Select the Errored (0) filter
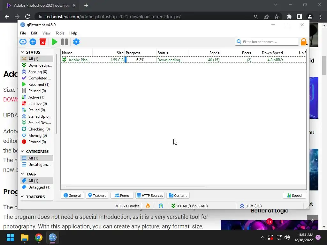The width and height of the screenshot is (327, 245). pyautogui.click(x=37, y=142)
